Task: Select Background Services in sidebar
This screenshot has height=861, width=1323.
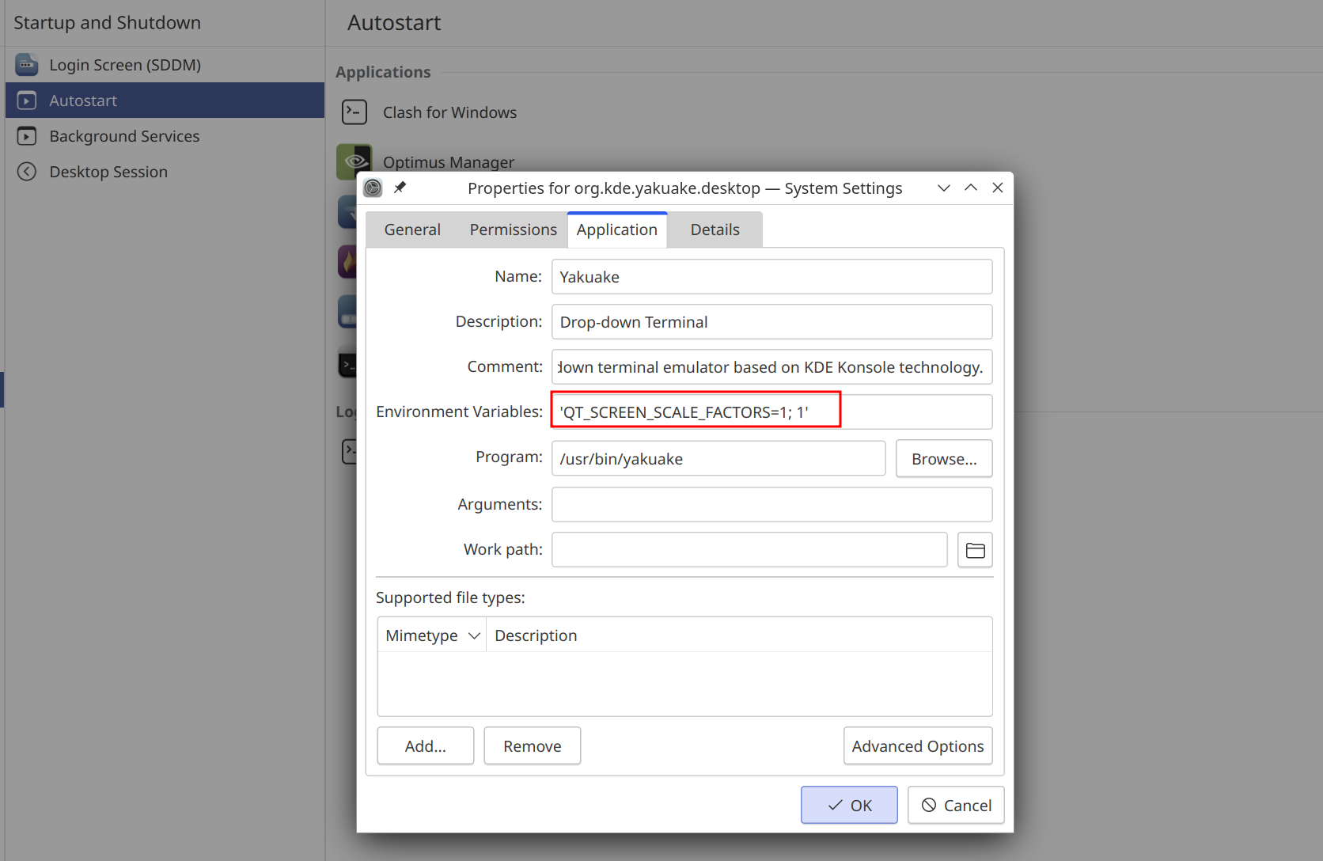Action: (165, 136)
